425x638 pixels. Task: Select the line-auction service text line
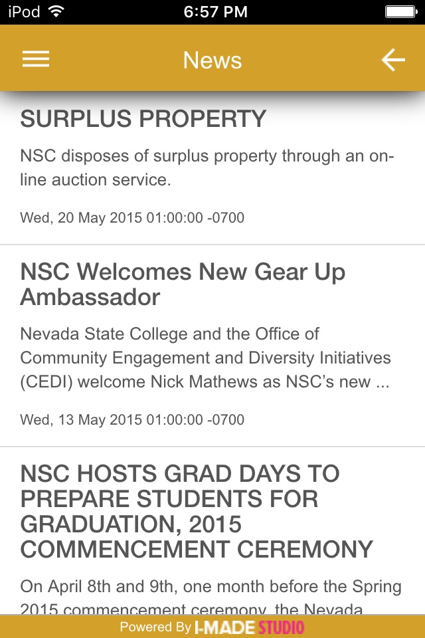point(96,179)
